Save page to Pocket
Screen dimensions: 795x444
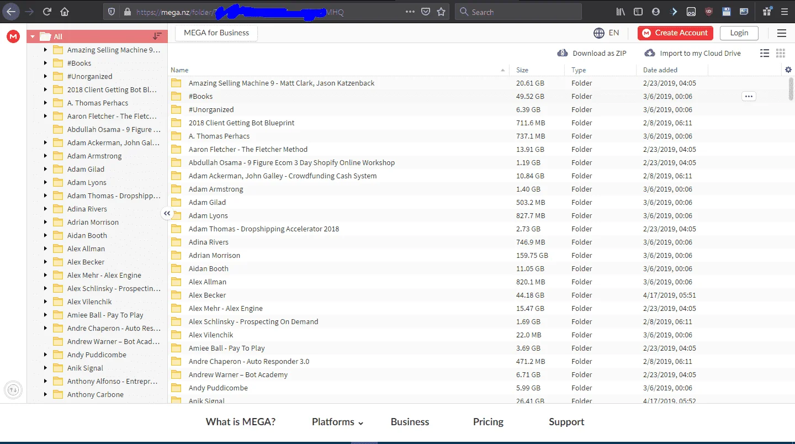(x=426, y=12)
